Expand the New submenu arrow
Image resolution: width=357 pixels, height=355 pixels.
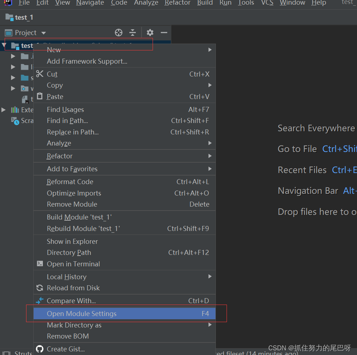pyautogui.click(x=210, y=50)
